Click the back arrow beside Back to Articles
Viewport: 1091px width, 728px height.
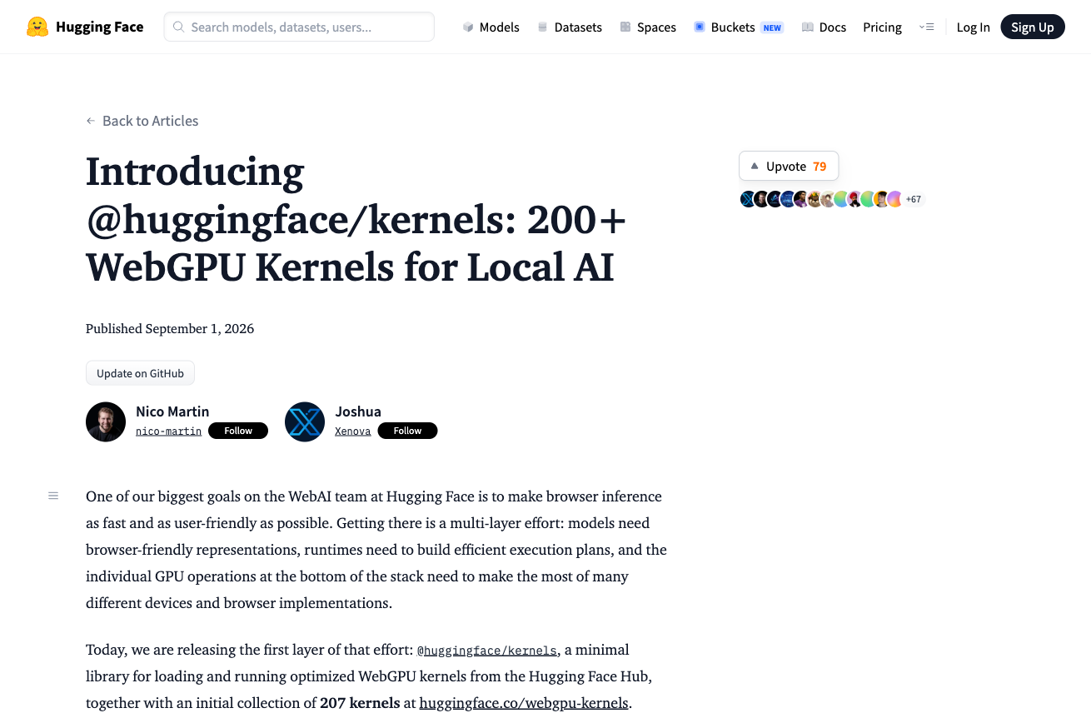pyautogui.click(x=91, y=121)
